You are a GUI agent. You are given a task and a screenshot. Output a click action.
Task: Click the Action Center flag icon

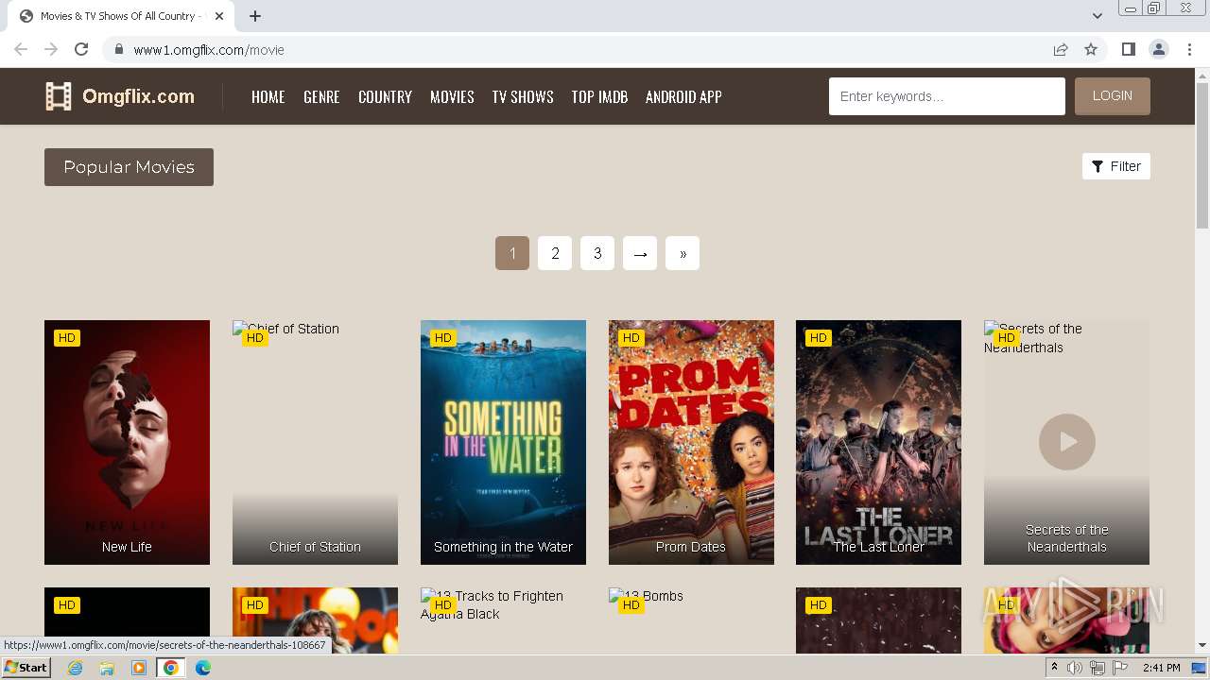point(1120,668)
